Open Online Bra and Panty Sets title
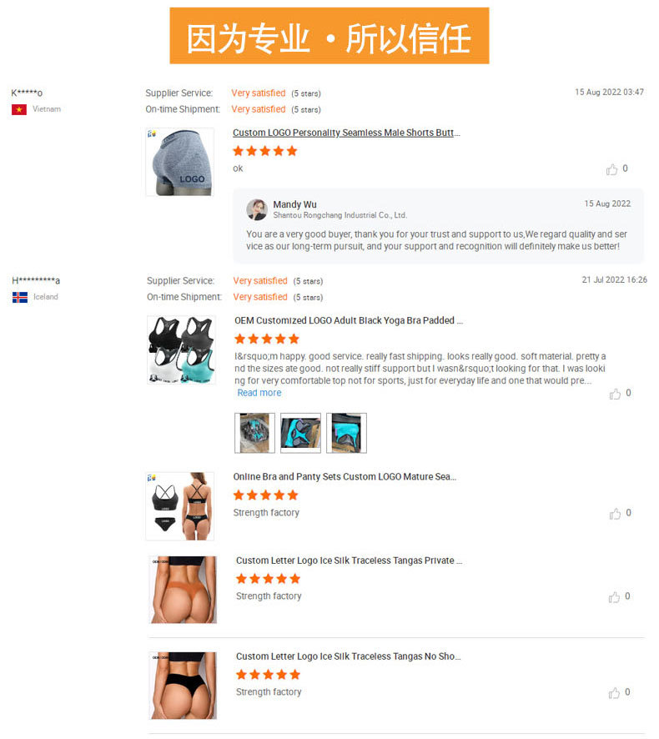Image resolution: width=659 pixels, height=739 pixels. click(x=345, y=476)
